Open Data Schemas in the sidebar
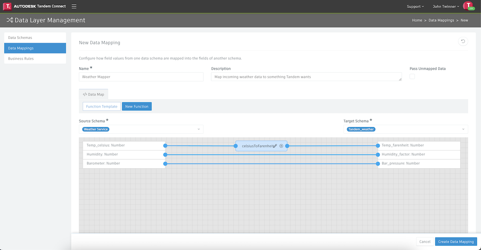Screen dimensions: 481x250 click(35, 38)
